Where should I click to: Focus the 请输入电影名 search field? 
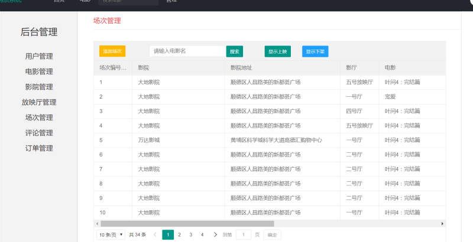(188, 51)
